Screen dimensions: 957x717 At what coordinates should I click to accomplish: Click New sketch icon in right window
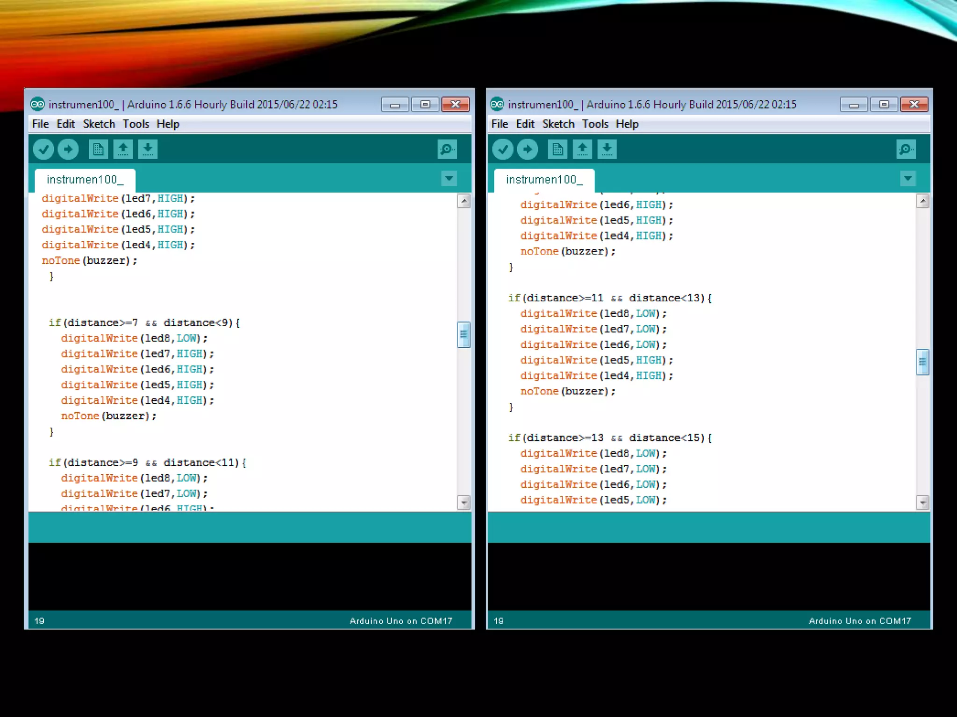coord(557,149)
